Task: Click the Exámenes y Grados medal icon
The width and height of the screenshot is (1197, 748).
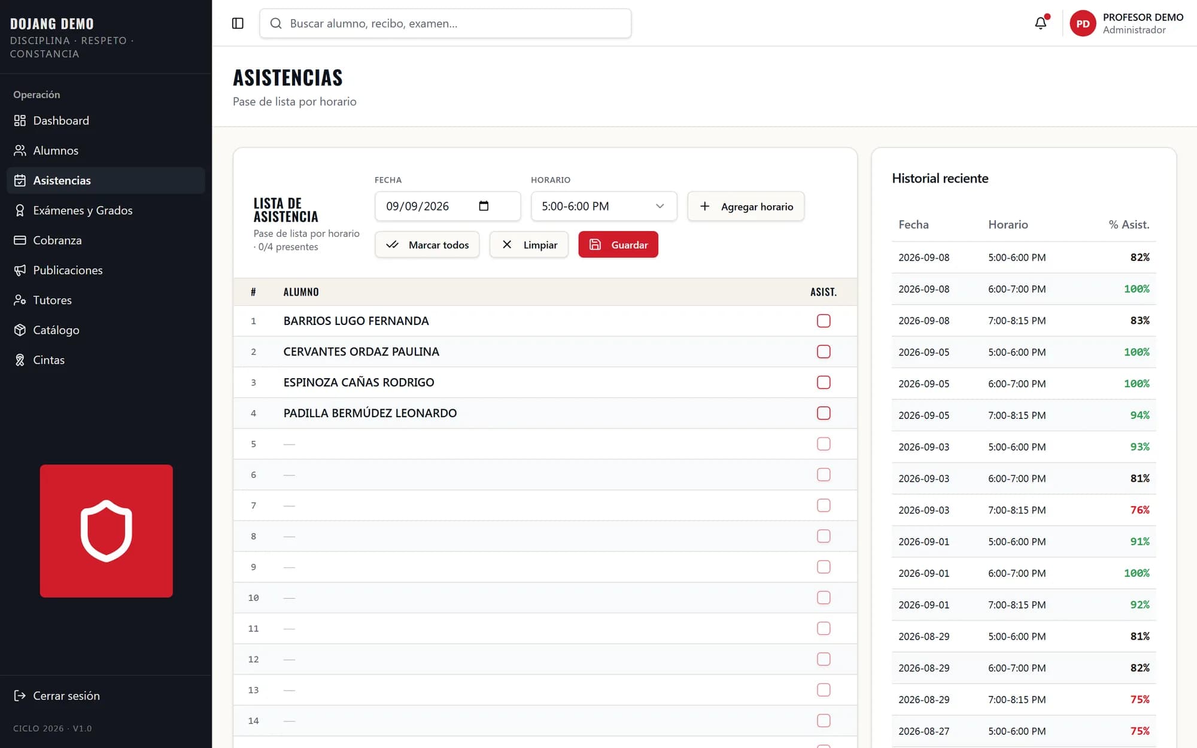Action: (20, 210)
